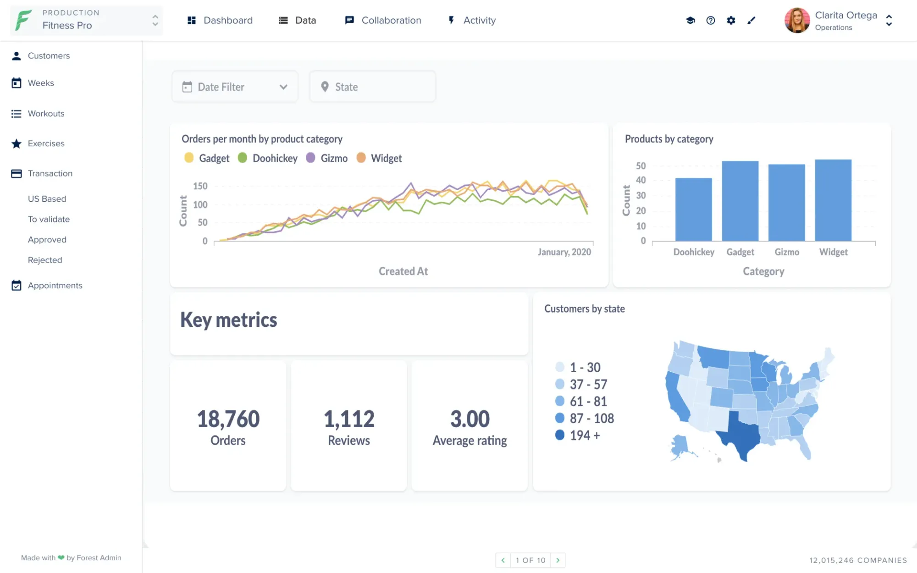The image size is (917, 573).
Task: Click the Transaction card icon
Action: coord(17,173)
